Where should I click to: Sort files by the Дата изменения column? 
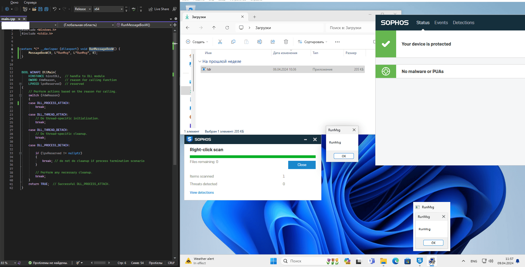[285, 53]
